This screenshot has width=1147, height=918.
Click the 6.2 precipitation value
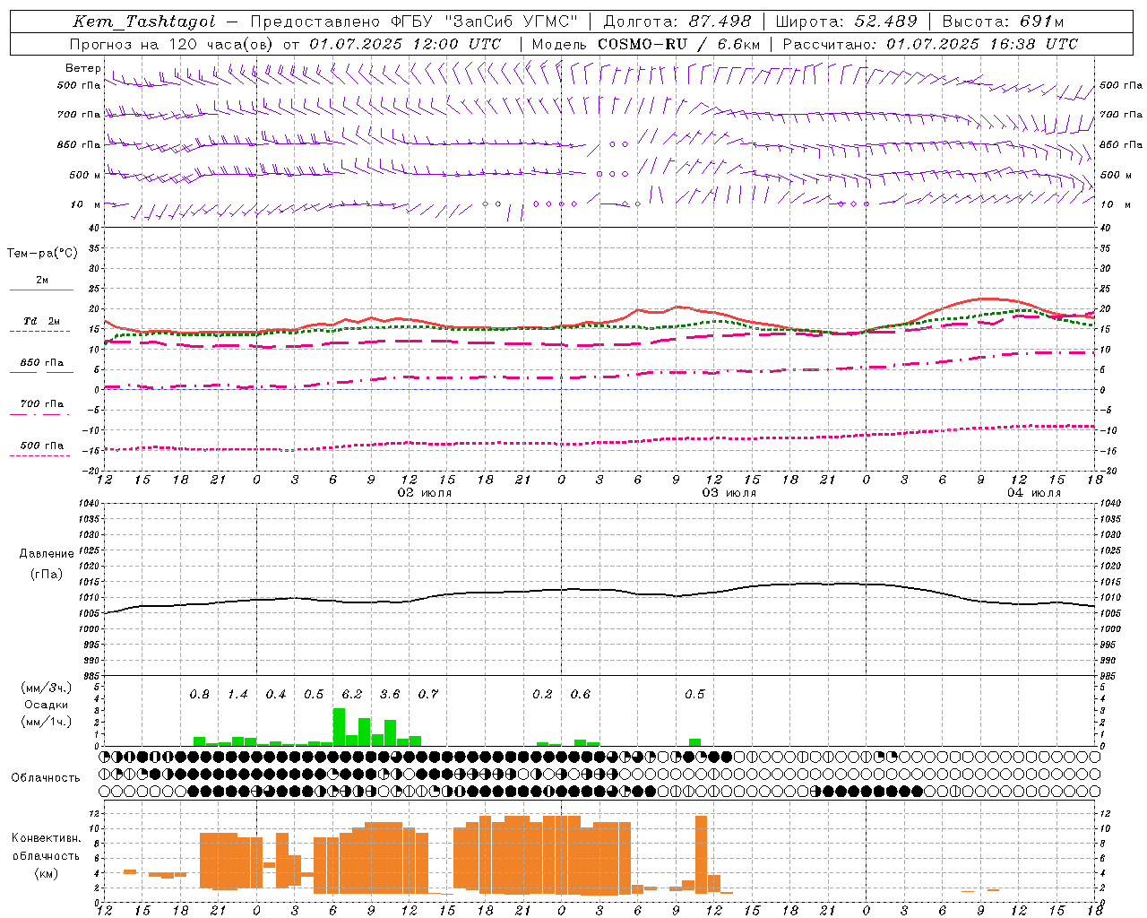[x=352, y=694]
